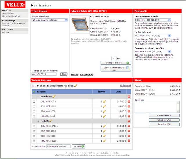Open the MML M06 5060E awning dropdown

[153, 52]
